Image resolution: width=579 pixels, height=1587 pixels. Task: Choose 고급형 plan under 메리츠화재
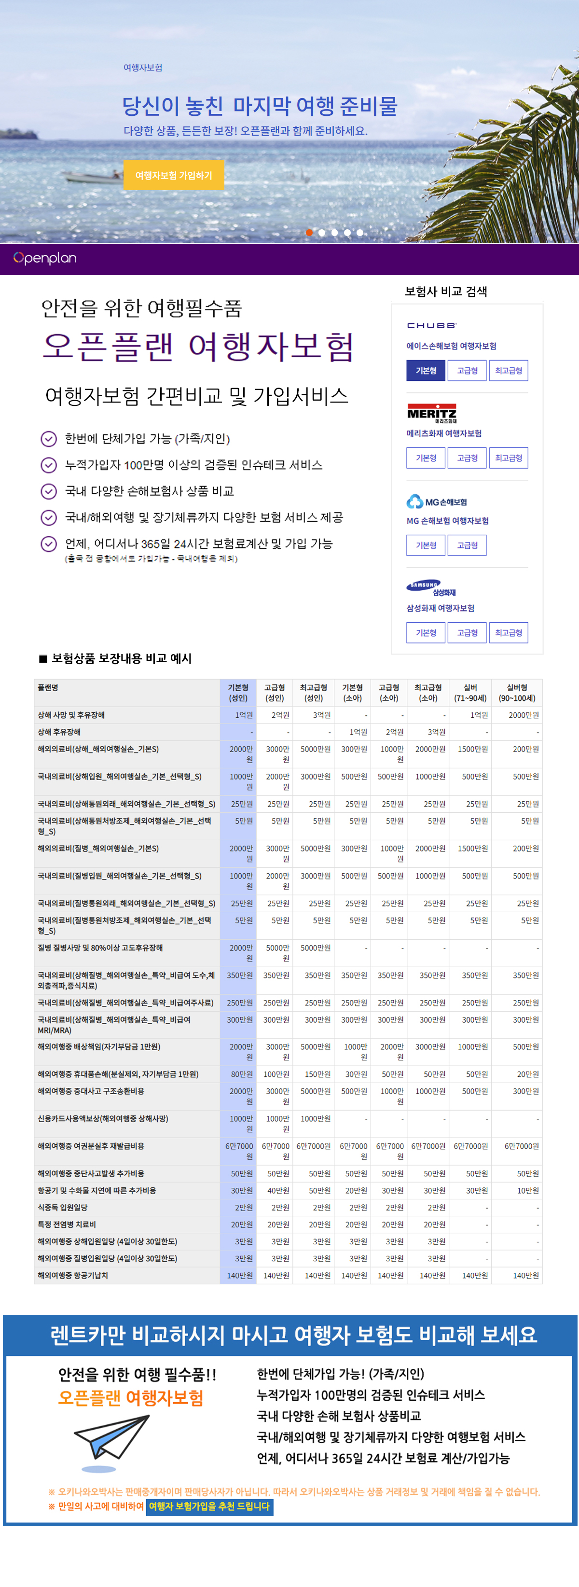click(x=467, y=458)
